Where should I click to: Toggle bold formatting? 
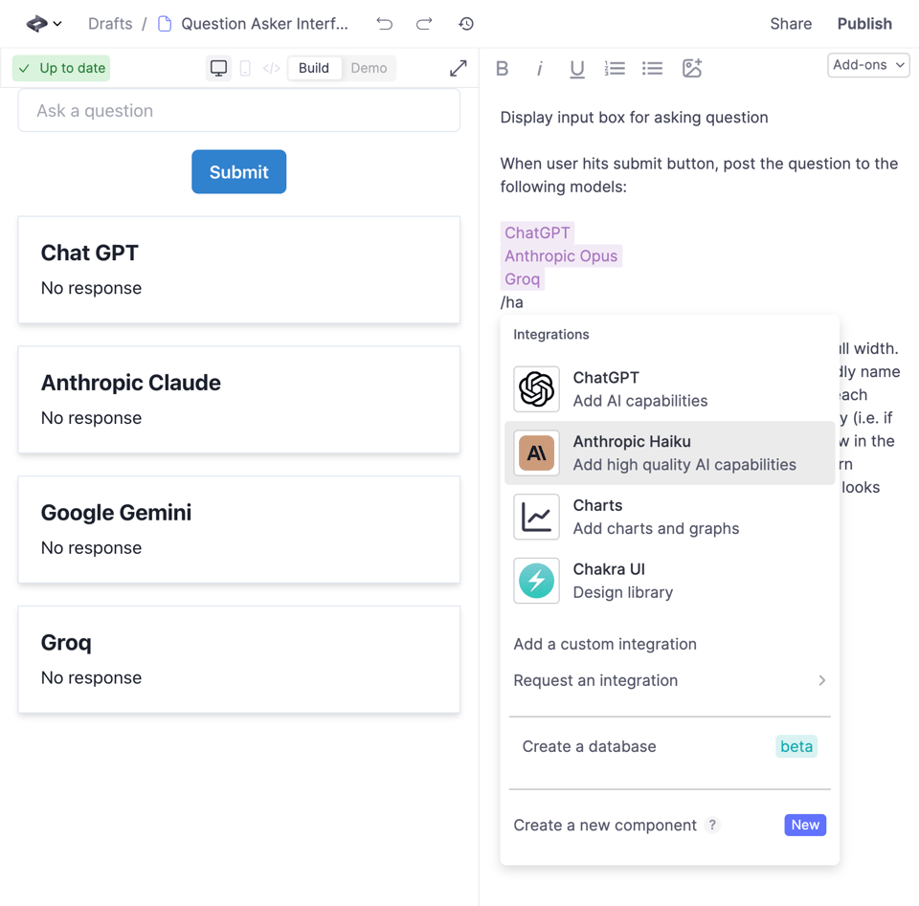[502, 69]
